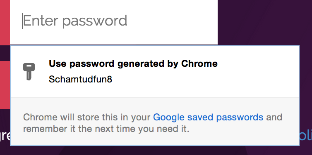Click the word "Chrome" in bold suggestion title
Viewport: 312px width, 155px height.
coord(199,64)
